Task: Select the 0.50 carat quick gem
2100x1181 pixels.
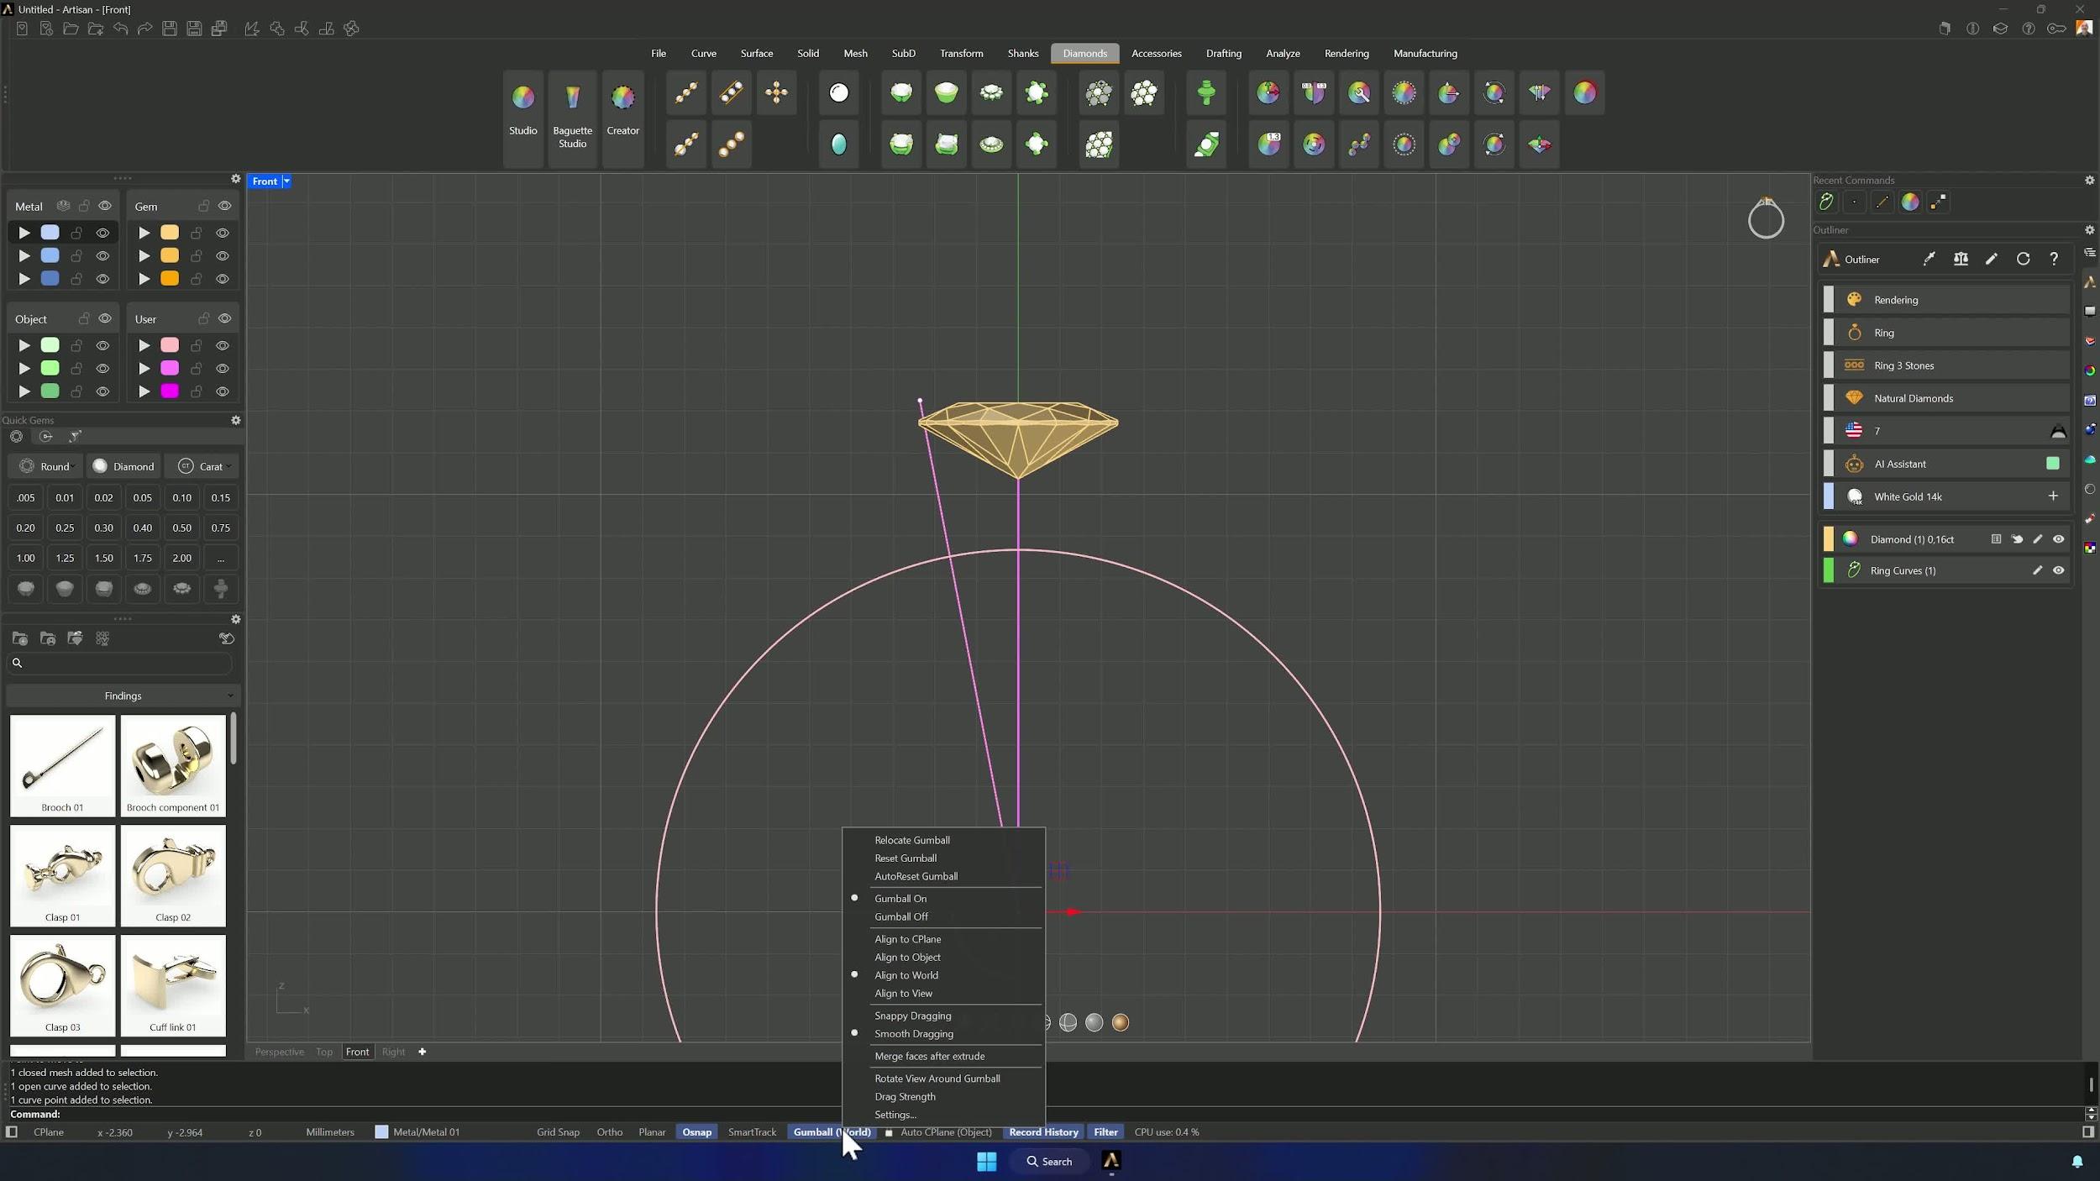Action: 181,528
